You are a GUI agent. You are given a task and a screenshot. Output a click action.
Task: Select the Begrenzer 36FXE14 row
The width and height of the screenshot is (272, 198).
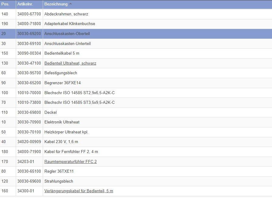[62, 83]
